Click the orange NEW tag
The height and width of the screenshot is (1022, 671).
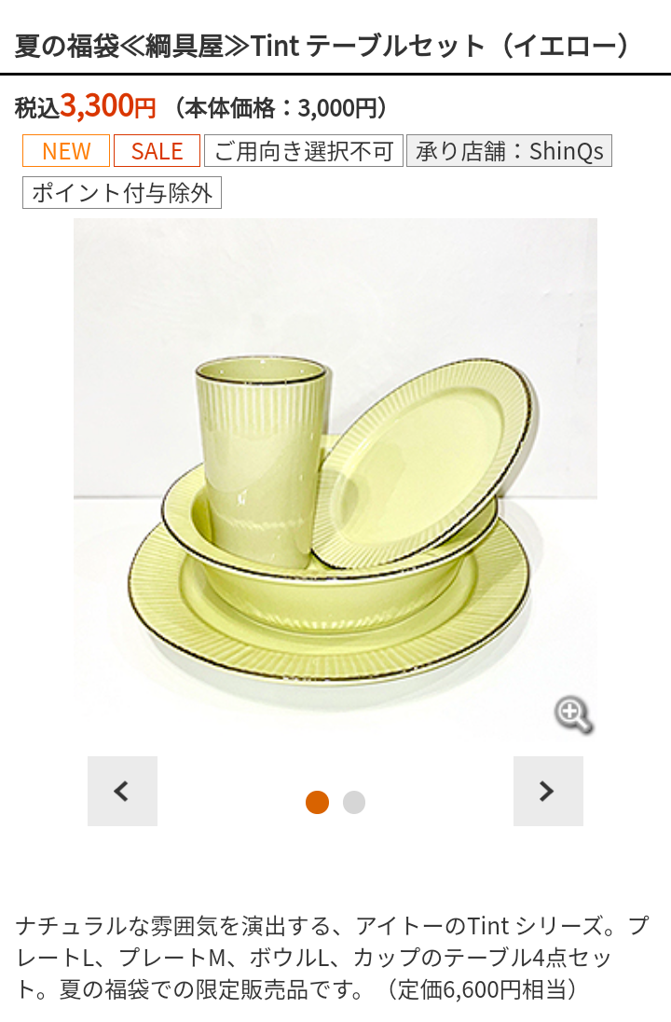[66, 150]
